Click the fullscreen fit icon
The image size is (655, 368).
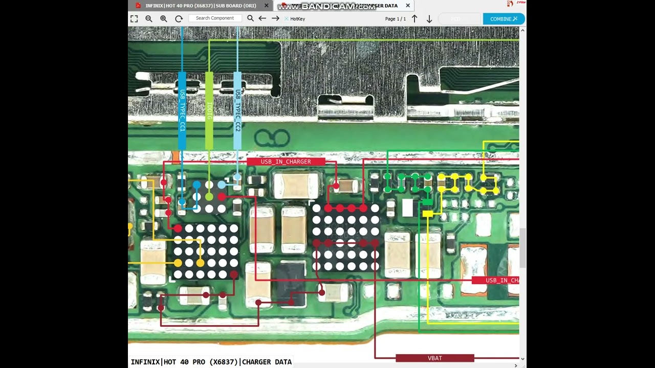pos(134,18)
